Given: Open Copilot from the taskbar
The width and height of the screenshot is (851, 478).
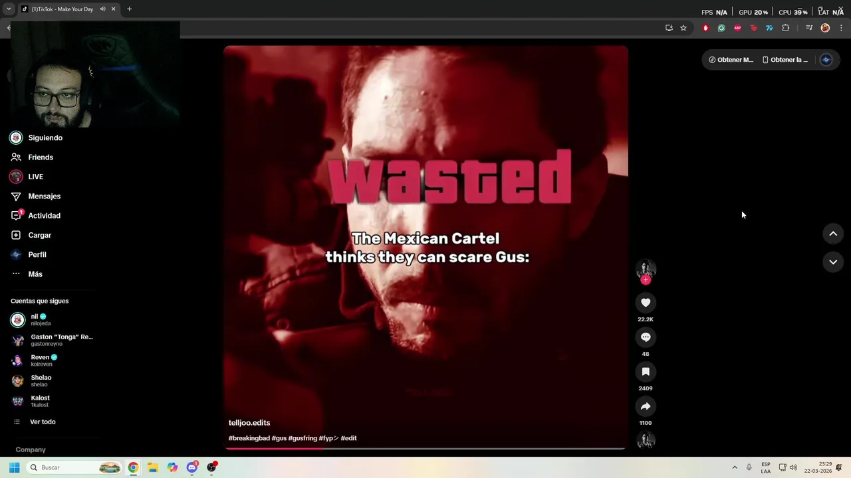Looking at the screenshot, I should [172, 467].
